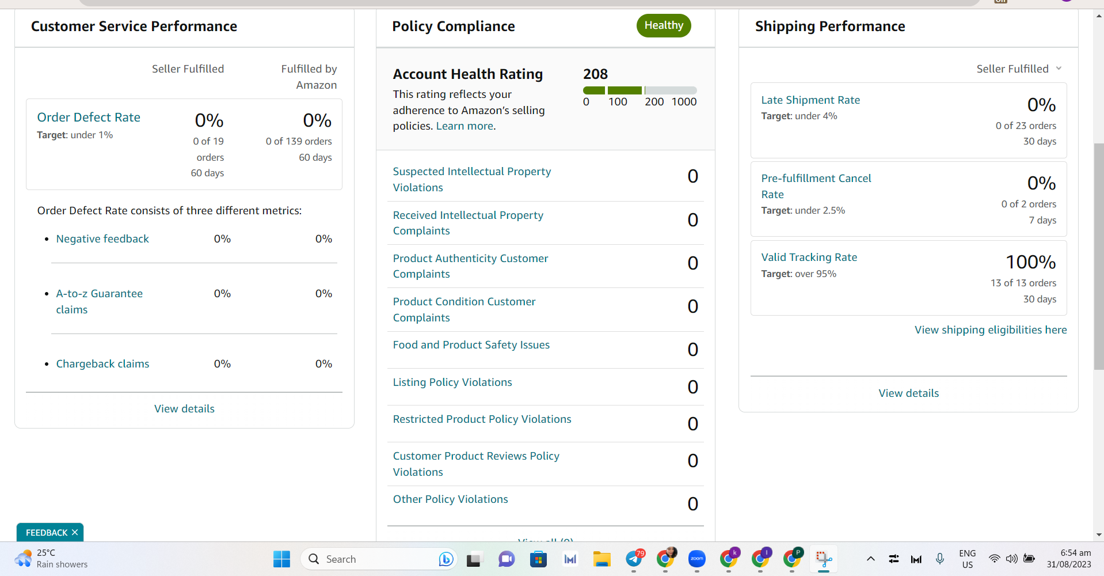Open Restricted Product Policy Violations

point(482,419)
